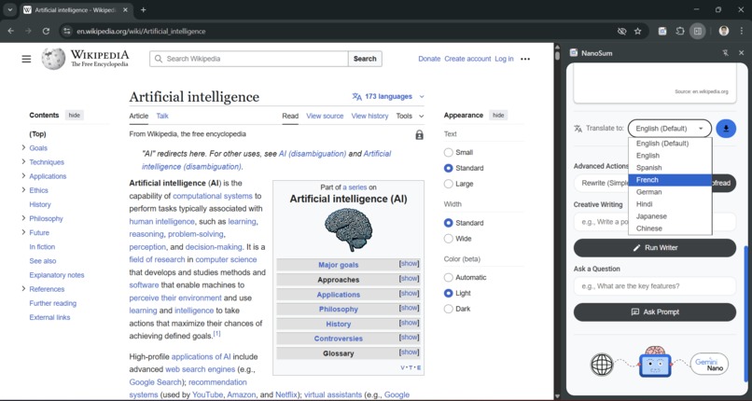Choose French from the language list
This screenshot has height=401, width=752.
(670, 180)
